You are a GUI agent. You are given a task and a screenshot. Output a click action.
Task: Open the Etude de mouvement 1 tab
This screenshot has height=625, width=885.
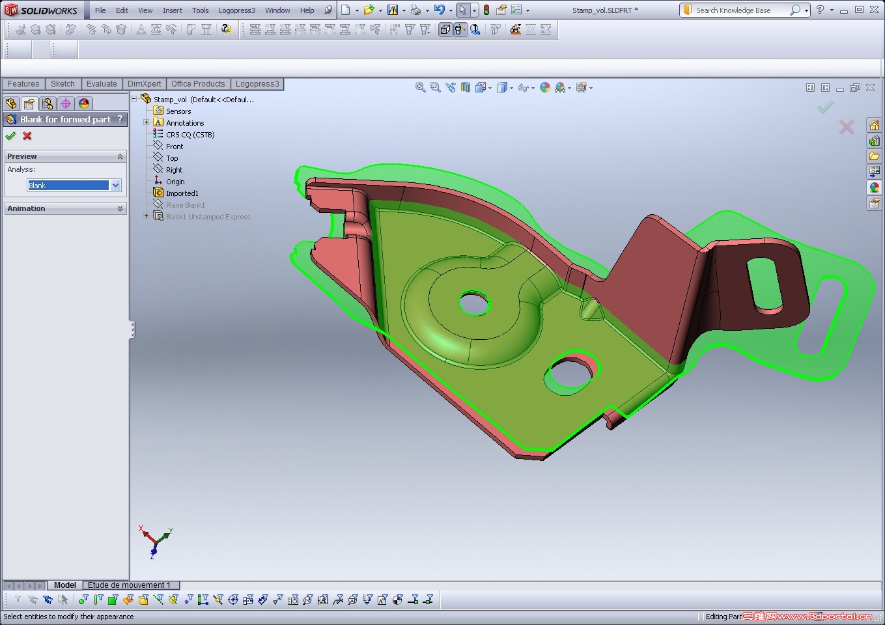[129, 585]
